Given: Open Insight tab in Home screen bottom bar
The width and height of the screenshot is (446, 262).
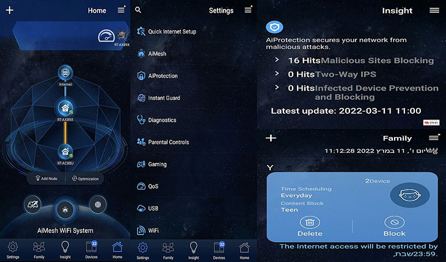Looking at the screenshot, I should [65, 250].
